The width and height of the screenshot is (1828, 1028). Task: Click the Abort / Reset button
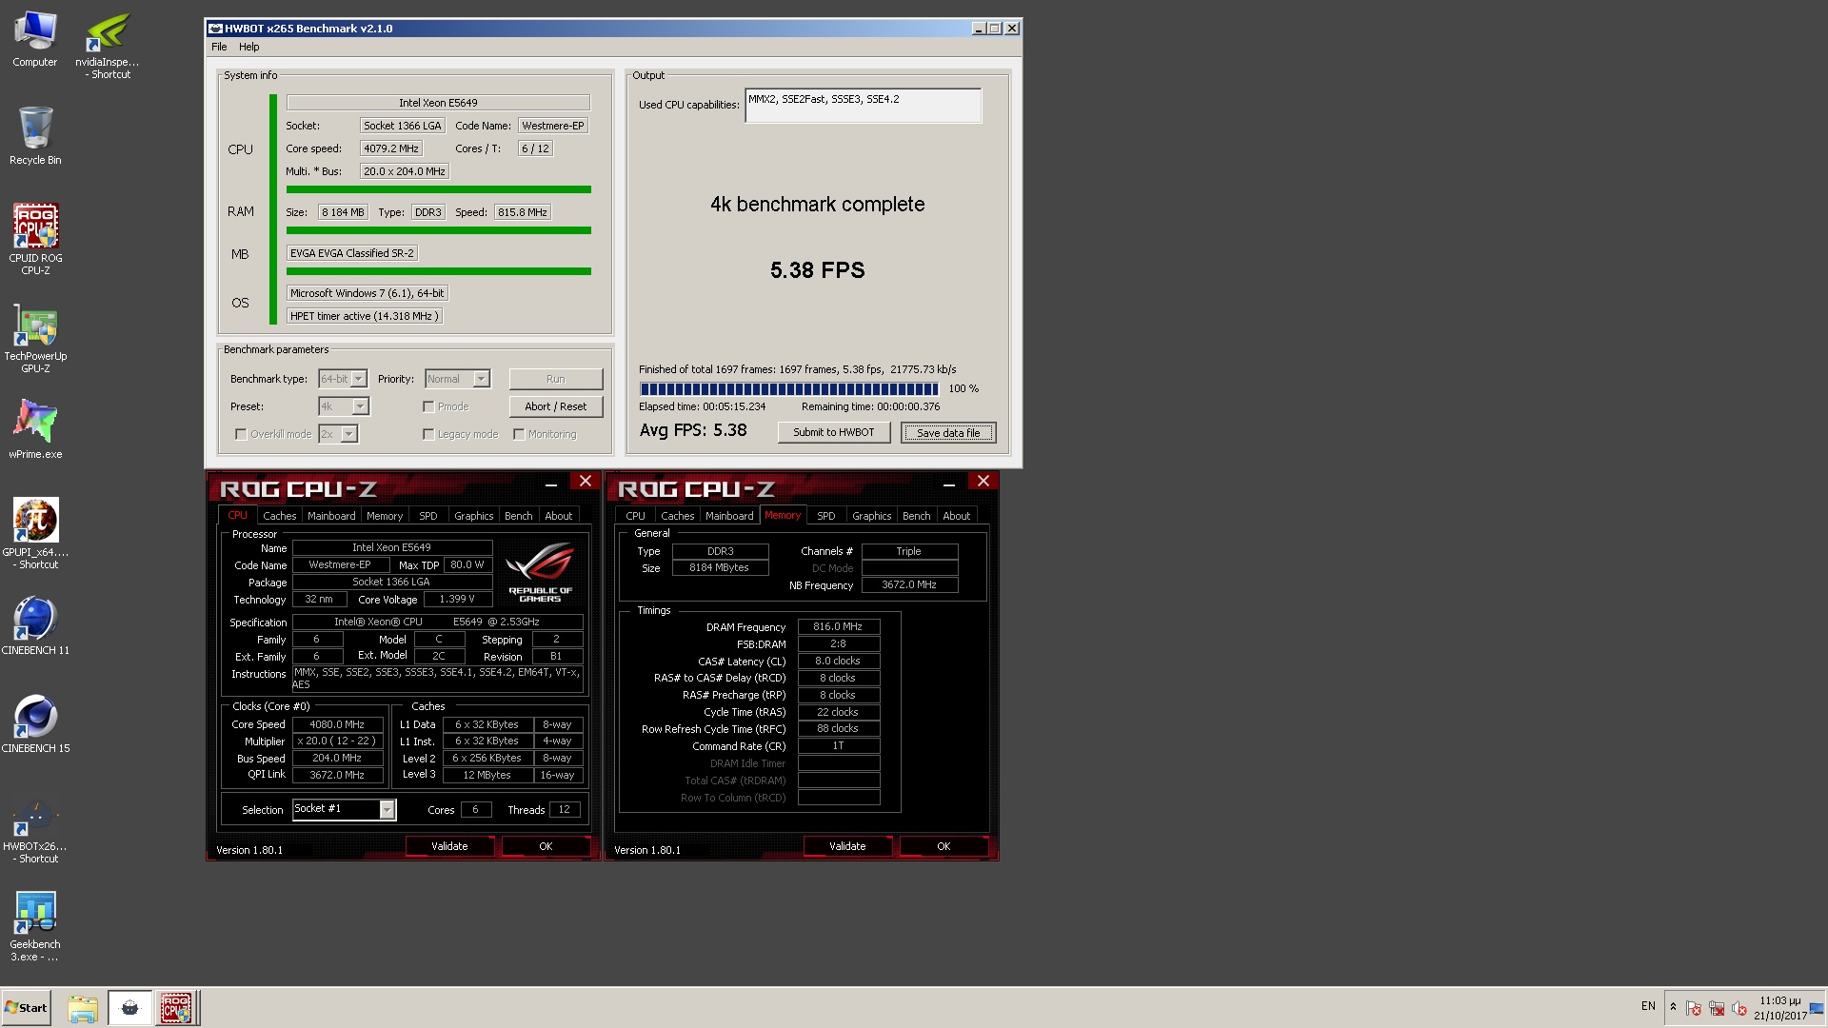pyautogui.click(x=556, y=406)
